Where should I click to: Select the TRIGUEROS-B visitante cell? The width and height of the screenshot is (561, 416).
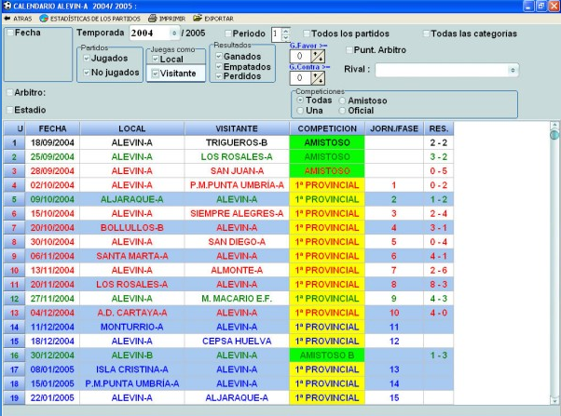click(237, 142)
